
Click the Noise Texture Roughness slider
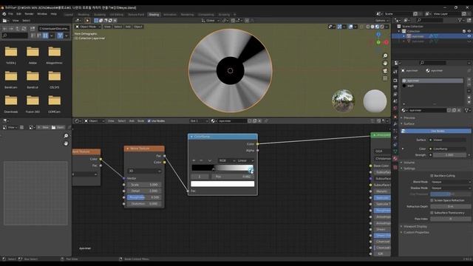coord(145,197)
